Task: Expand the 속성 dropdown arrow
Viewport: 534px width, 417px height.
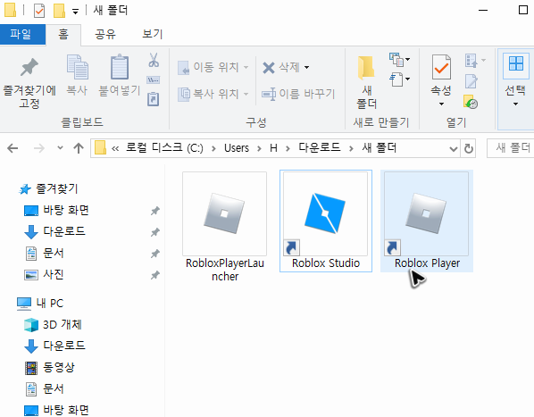Action: pos(441,104)
